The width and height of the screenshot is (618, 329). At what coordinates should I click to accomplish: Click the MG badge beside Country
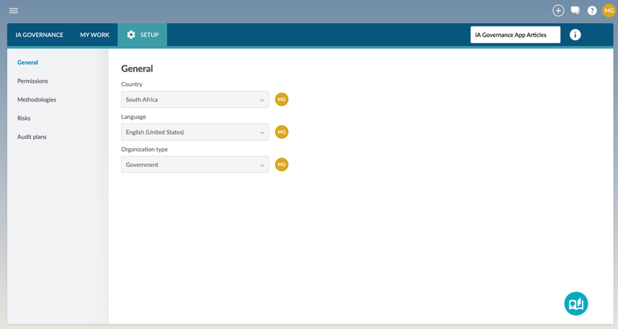pos(281,99)
